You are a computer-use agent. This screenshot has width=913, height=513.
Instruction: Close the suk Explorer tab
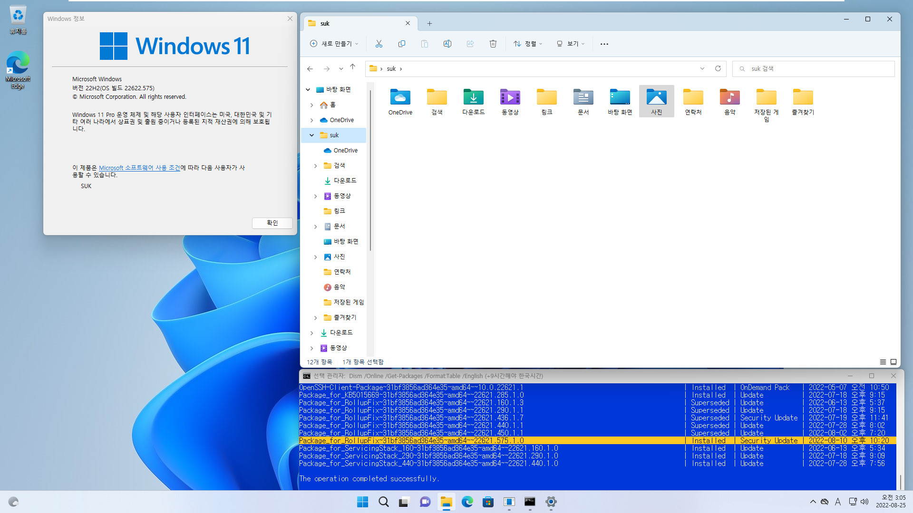[x=408, y=23]
